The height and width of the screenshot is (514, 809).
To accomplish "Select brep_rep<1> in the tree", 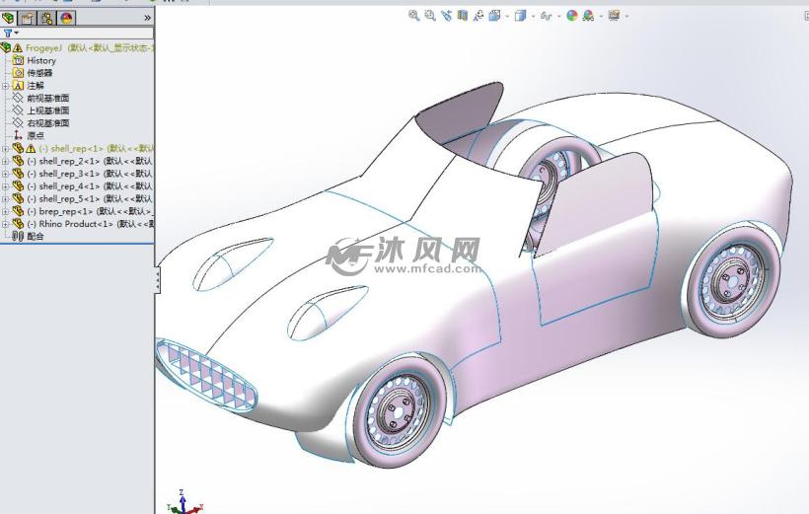I will click(91, 211).
